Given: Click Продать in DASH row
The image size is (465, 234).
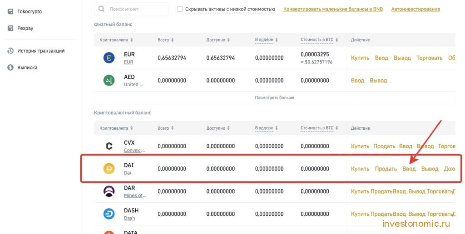Looking at the screenshot, I should coord(381,214).
